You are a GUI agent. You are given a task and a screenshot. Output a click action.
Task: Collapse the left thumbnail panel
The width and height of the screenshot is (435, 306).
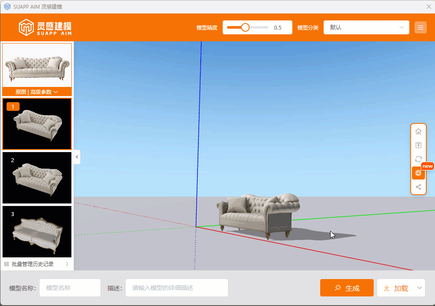click(x=77, y=156)
